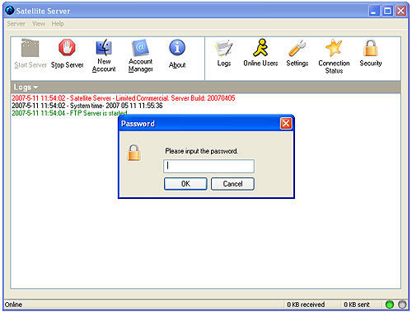412x312 pixels.
Task: Close the Password dialog with the X
Action: point(286,124)
